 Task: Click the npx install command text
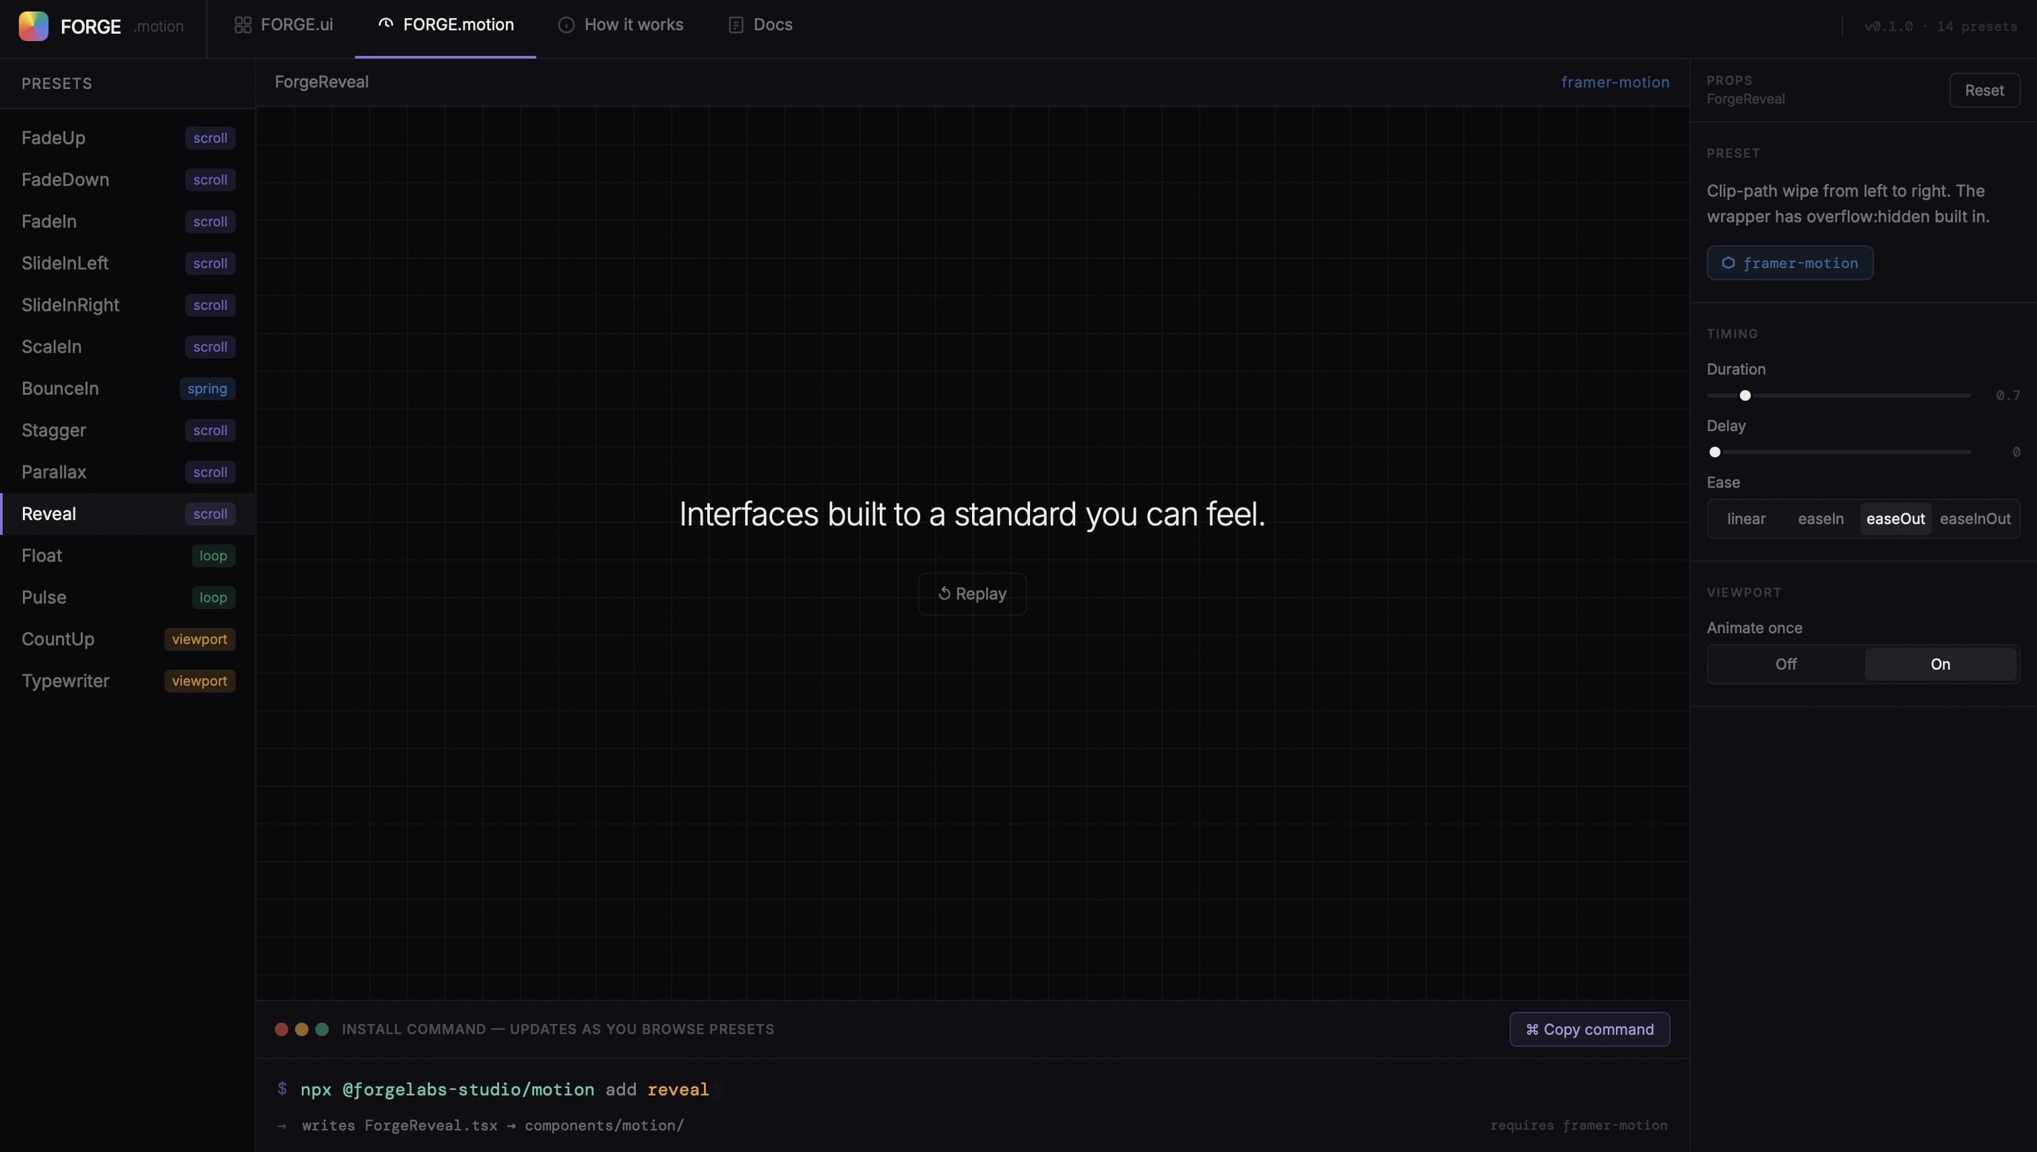point(505,1089)
